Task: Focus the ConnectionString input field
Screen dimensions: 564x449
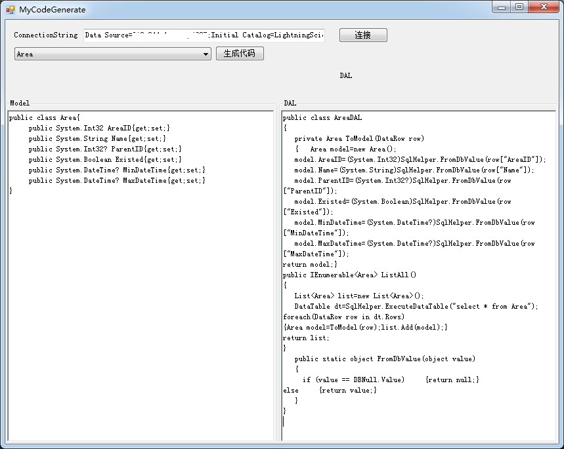Action: tap(204, 35)
